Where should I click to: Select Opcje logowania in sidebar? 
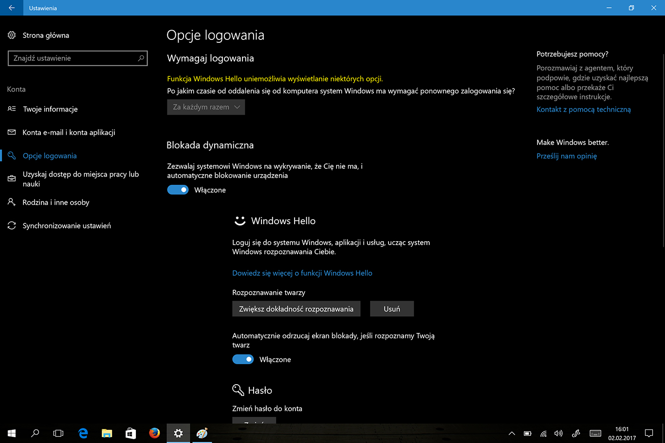pos(50,156)
